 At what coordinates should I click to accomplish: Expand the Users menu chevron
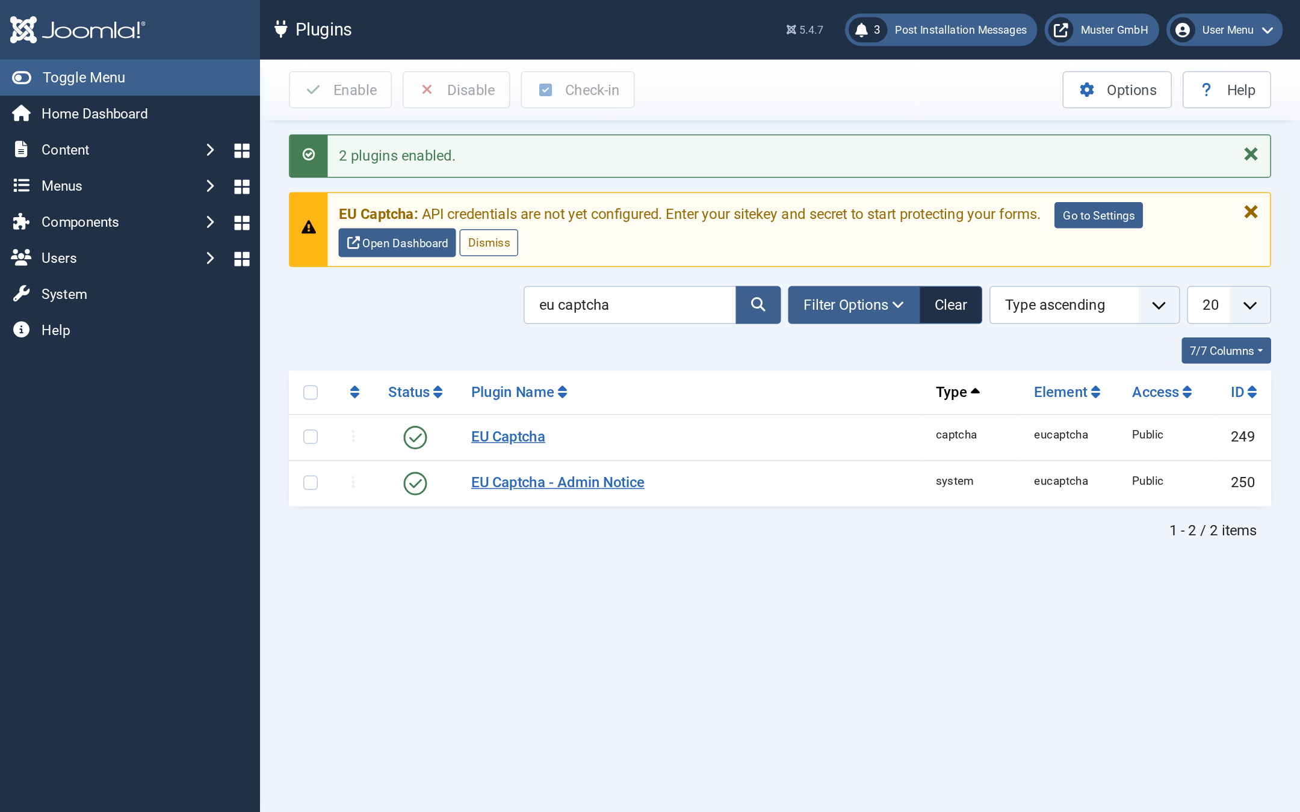[210, 258]
